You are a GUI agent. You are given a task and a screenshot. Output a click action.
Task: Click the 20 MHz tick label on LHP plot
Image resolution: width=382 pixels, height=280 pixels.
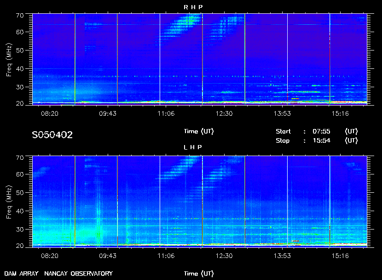pos(20,246)
